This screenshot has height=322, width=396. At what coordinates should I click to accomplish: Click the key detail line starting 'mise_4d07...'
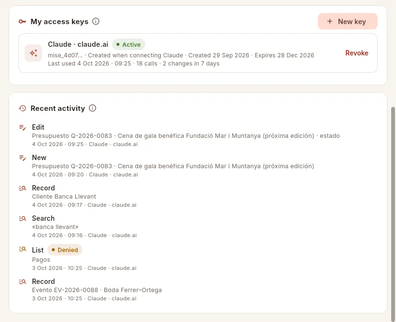tap(181, 55)
